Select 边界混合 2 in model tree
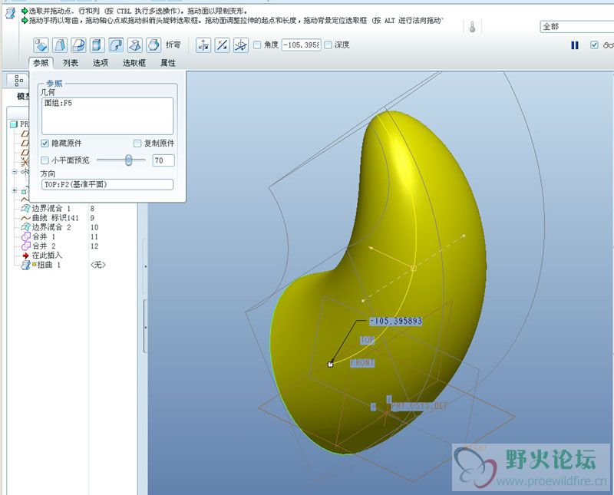614x495 pixels. [47, 227]
